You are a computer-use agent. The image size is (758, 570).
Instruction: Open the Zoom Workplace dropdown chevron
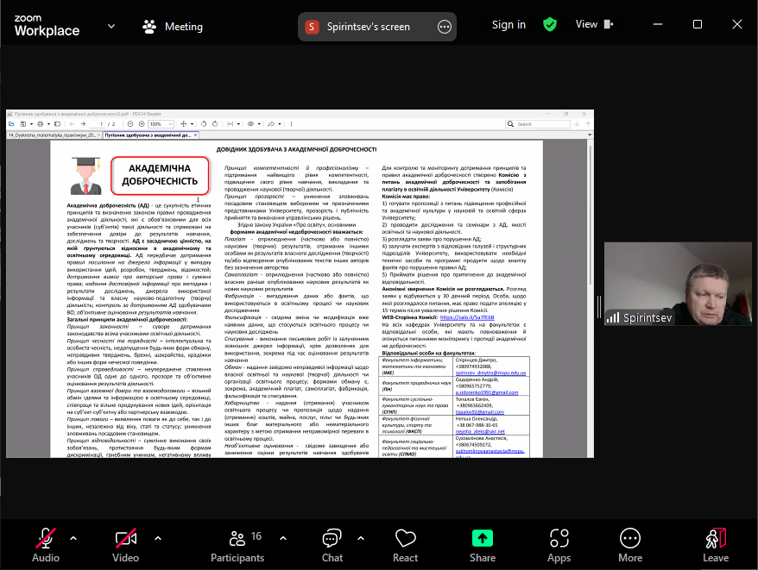click(111, 26)
